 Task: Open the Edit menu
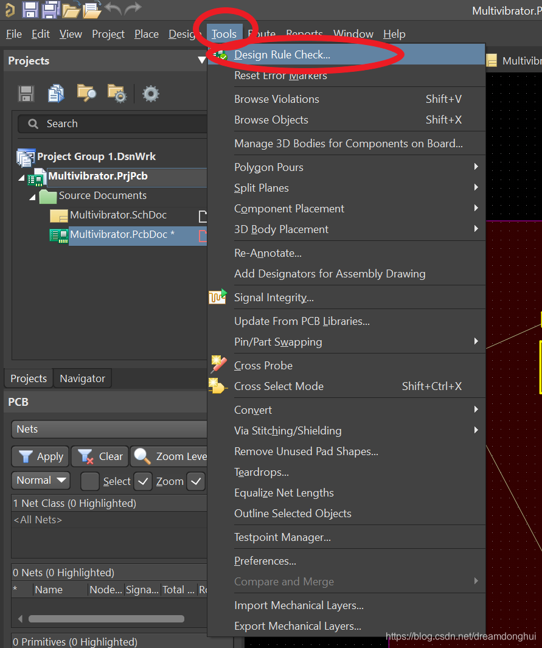[41, 34]
